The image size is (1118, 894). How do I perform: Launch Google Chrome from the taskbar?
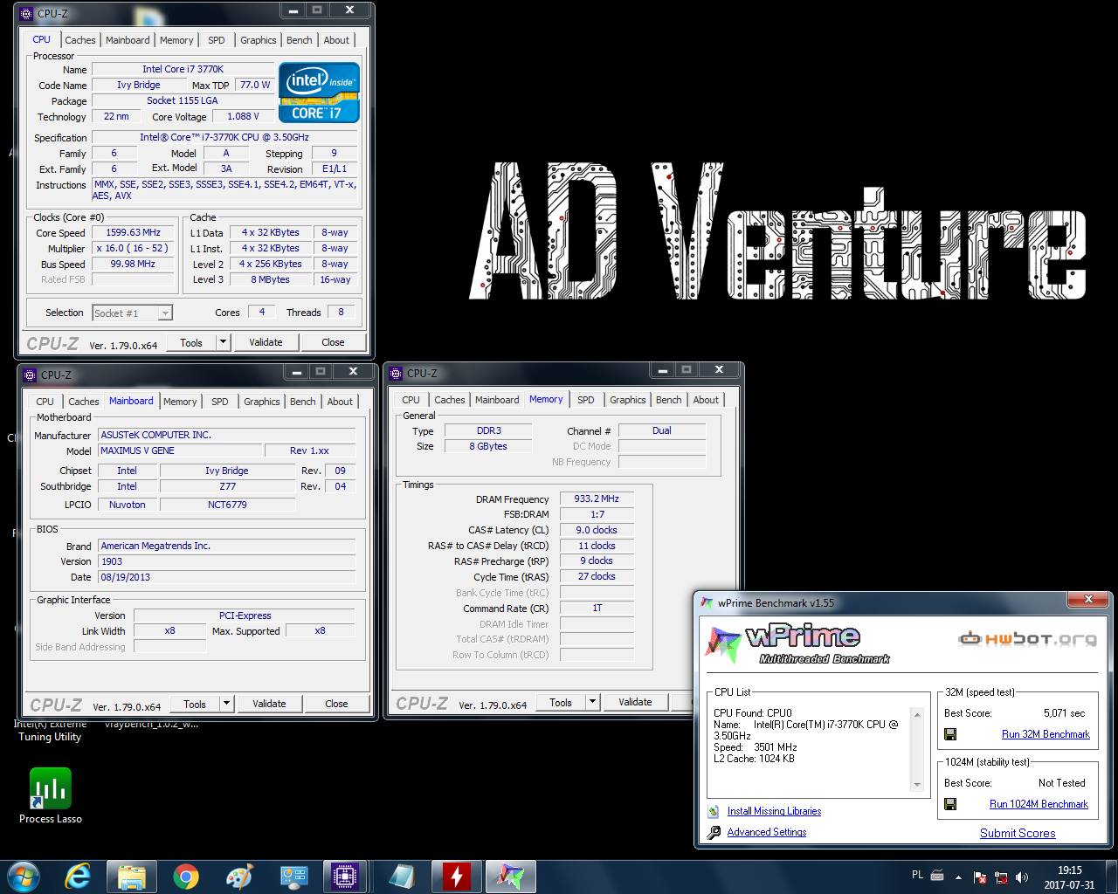pos(185,876)
